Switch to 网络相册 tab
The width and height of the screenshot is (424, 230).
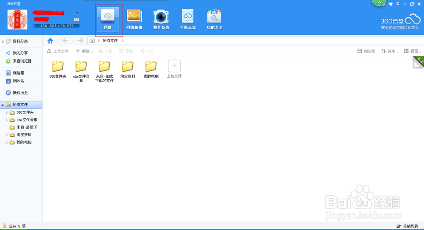(134, 20)
